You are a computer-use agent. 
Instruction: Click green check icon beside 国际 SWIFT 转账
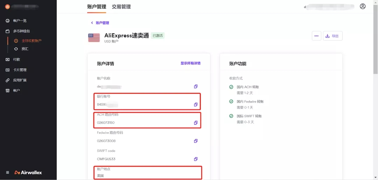(x=231, y=116)
